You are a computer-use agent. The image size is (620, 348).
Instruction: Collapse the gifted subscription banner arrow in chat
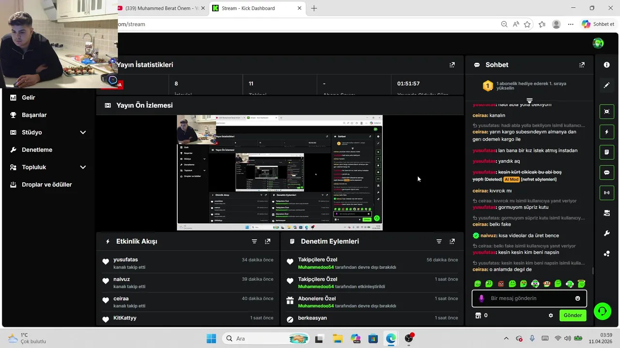click(529, 101)
